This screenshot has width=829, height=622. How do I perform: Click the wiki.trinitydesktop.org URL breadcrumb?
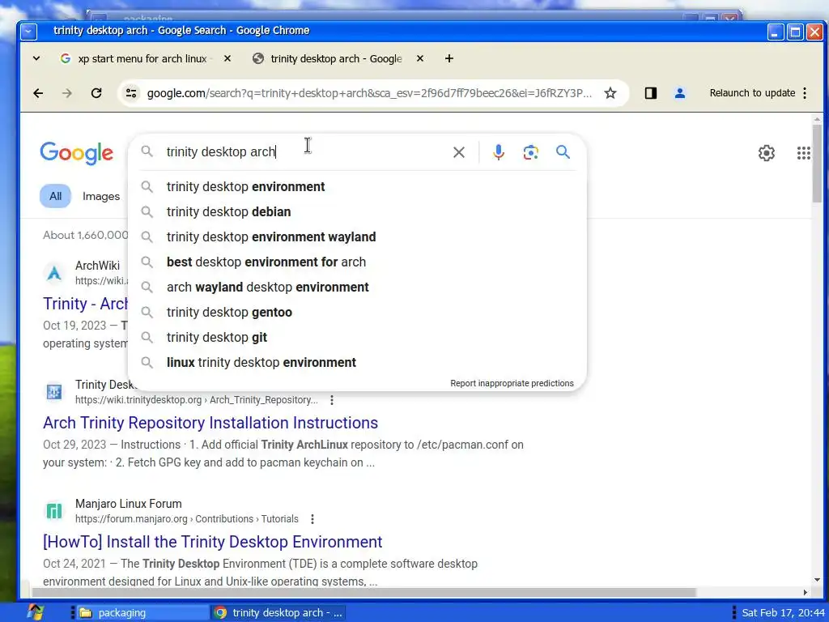click(196, 400)
